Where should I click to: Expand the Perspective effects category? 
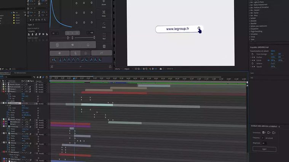point(249,29)
